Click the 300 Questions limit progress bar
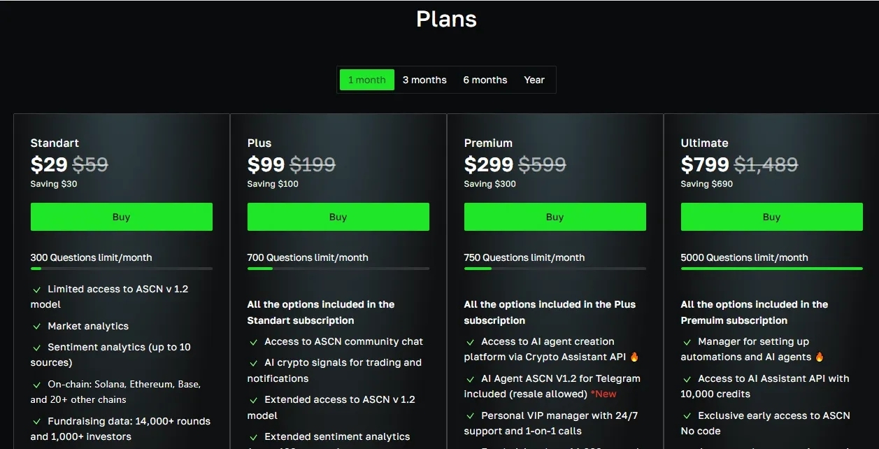Screen dimensions: 879x449 click(121, 269)
